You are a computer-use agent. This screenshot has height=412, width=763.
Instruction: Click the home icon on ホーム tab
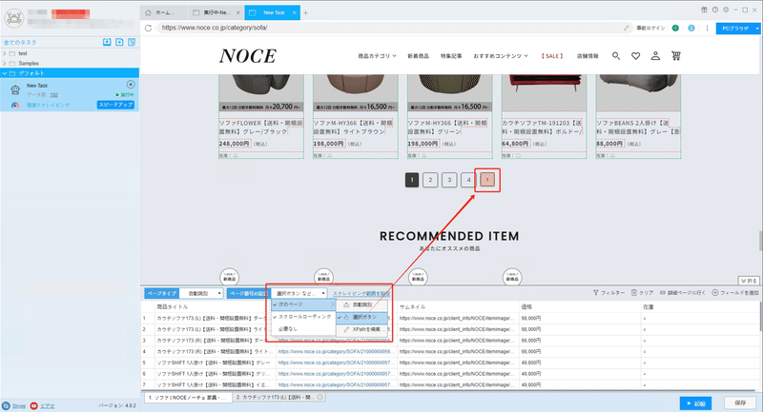(148, 12)
